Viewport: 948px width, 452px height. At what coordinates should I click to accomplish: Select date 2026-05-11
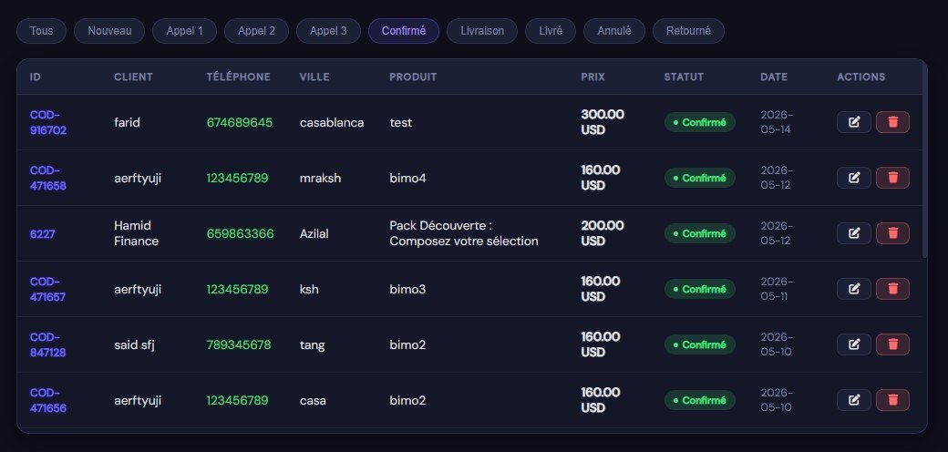tap(777, 289)
